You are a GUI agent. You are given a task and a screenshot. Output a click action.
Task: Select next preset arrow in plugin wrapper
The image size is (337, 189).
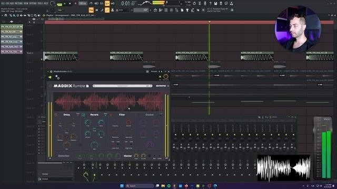tap(162, 71)
